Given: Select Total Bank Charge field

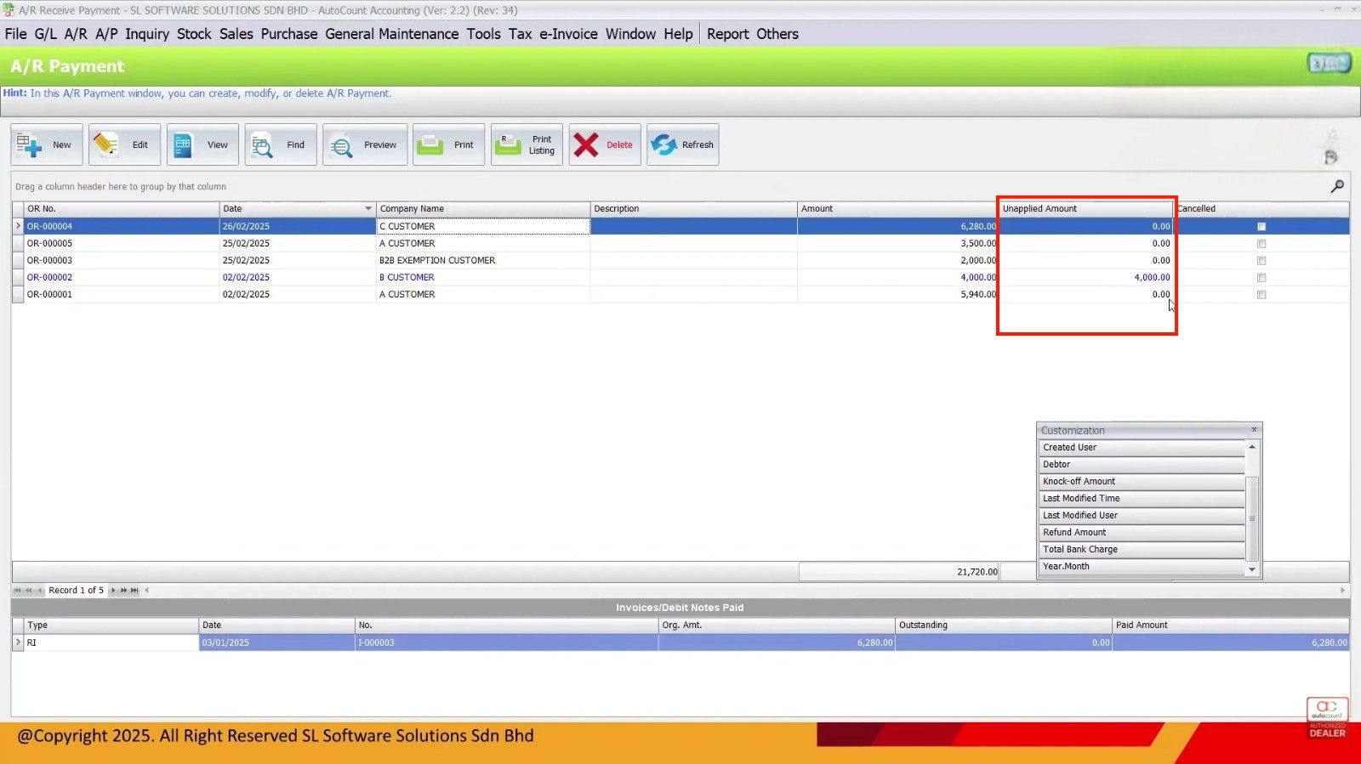Looking at the screenshot, I should pyautogui.click(x=1142, y=549).
